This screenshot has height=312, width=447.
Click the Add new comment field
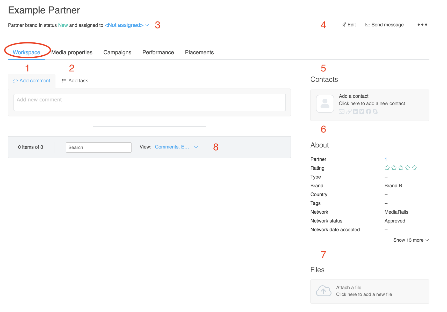click(149, 102)
